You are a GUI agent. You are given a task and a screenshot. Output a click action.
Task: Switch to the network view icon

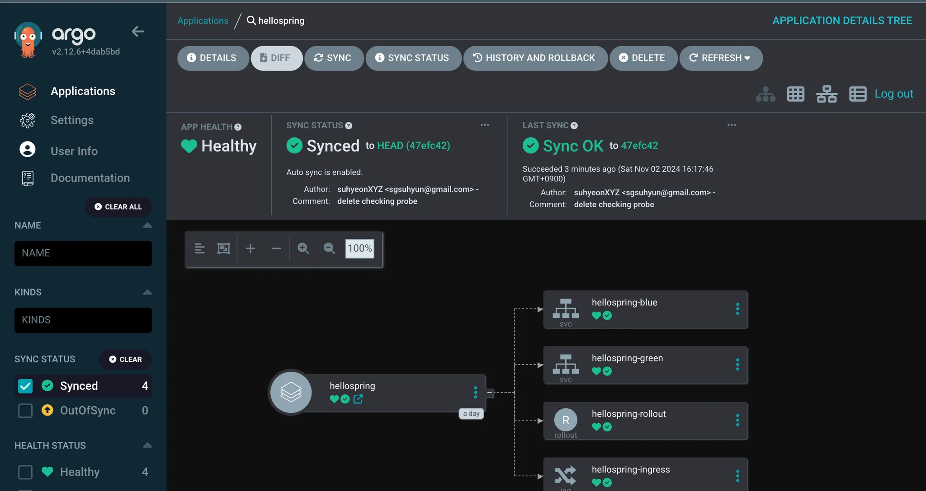coord(826,94)
